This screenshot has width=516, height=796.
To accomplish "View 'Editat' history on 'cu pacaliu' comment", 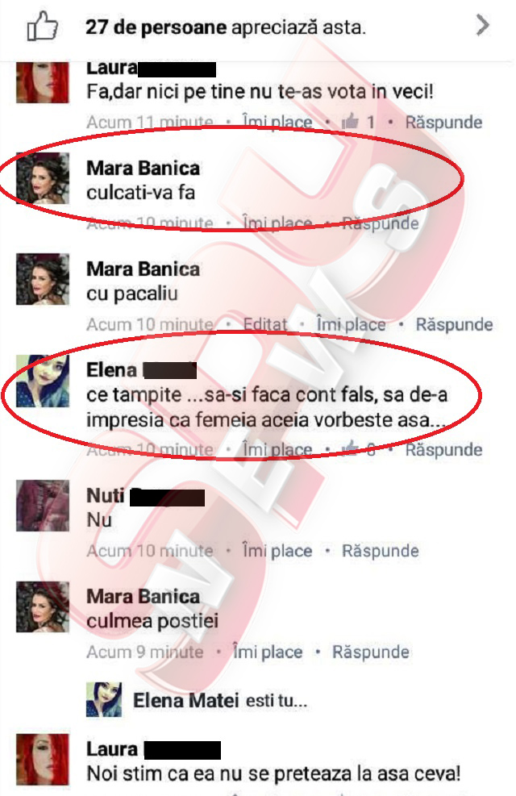I will click(x=264, y=324).
